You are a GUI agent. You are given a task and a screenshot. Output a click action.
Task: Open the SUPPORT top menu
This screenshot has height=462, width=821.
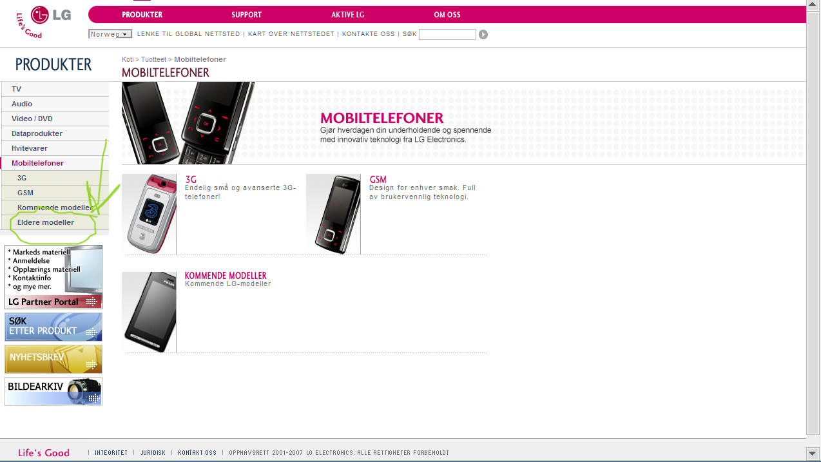coord(246,15)
